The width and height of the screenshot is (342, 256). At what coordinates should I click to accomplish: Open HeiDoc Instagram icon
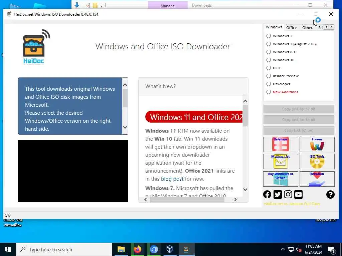[x=288, y=194]
